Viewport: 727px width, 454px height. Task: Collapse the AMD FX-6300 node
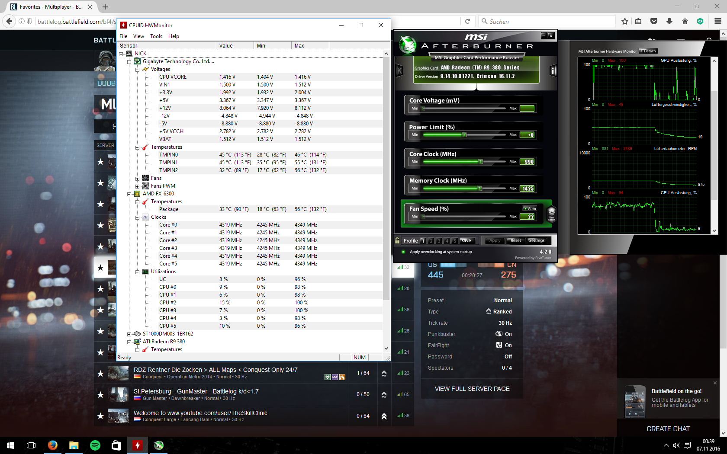(x=129, y=194)
